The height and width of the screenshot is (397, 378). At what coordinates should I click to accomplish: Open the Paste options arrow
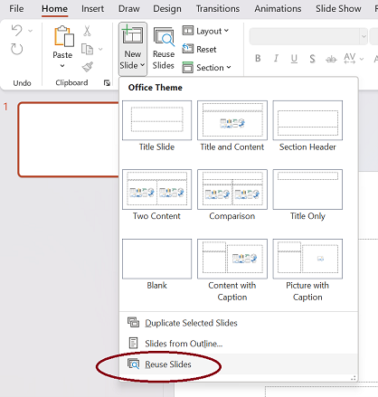[x=62, y=66]
